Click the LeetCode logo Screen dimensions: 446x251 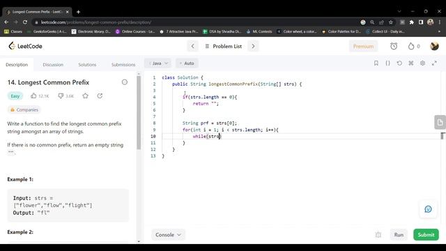point(25,46)
